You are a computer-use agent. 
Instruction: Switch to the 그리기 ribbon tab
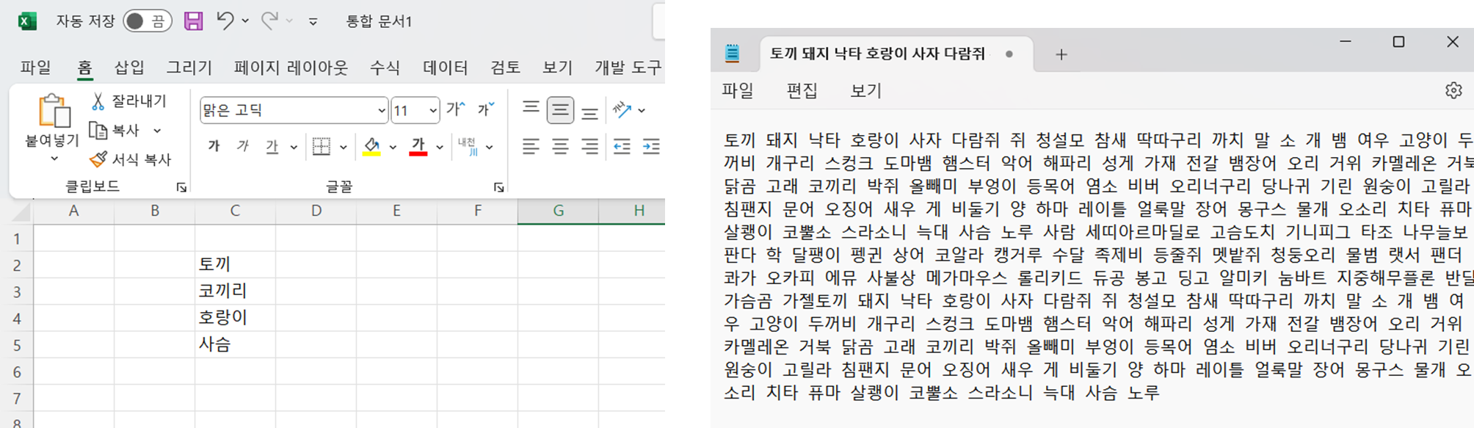(189, 68)
